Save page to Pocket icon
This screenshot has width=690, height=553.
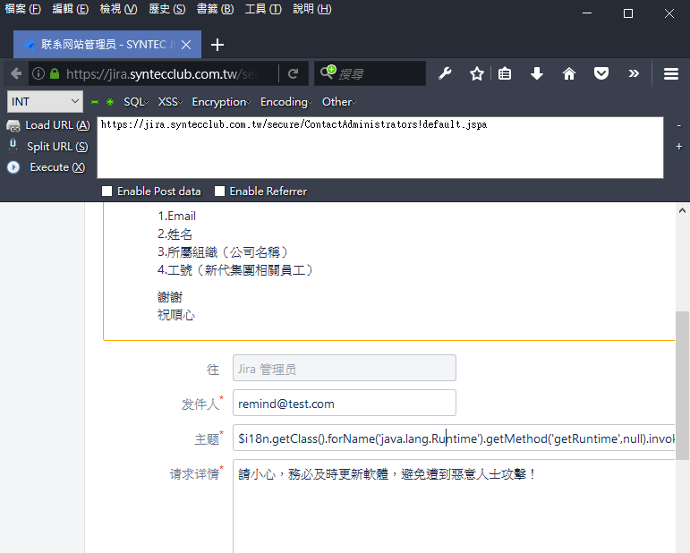pyautogui.click(x=601, y=73)
